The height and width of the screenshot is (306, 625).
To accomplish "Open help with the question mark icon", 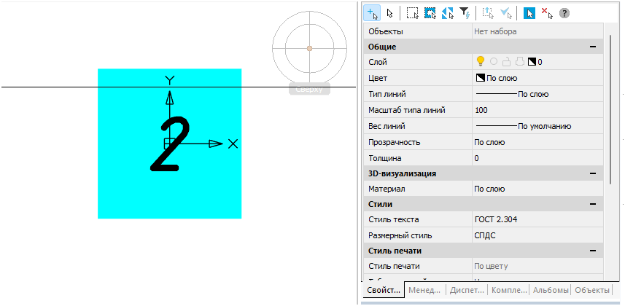I will point(564,14).
